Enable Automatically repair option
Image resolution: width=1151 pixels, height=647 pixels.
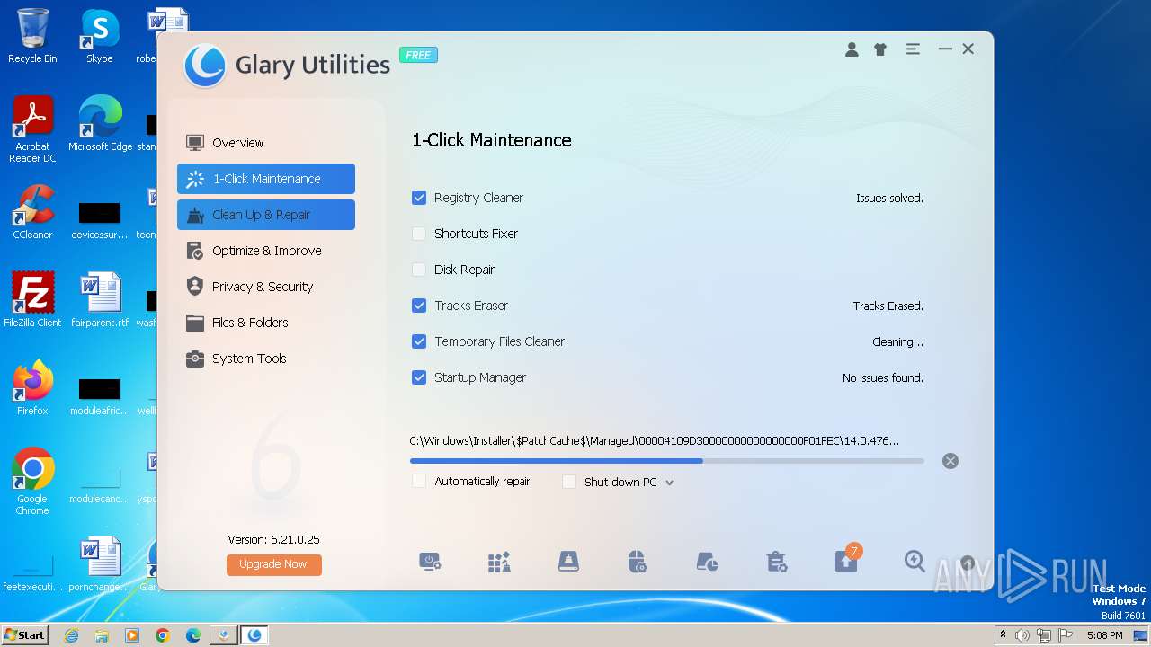[419, 482]
